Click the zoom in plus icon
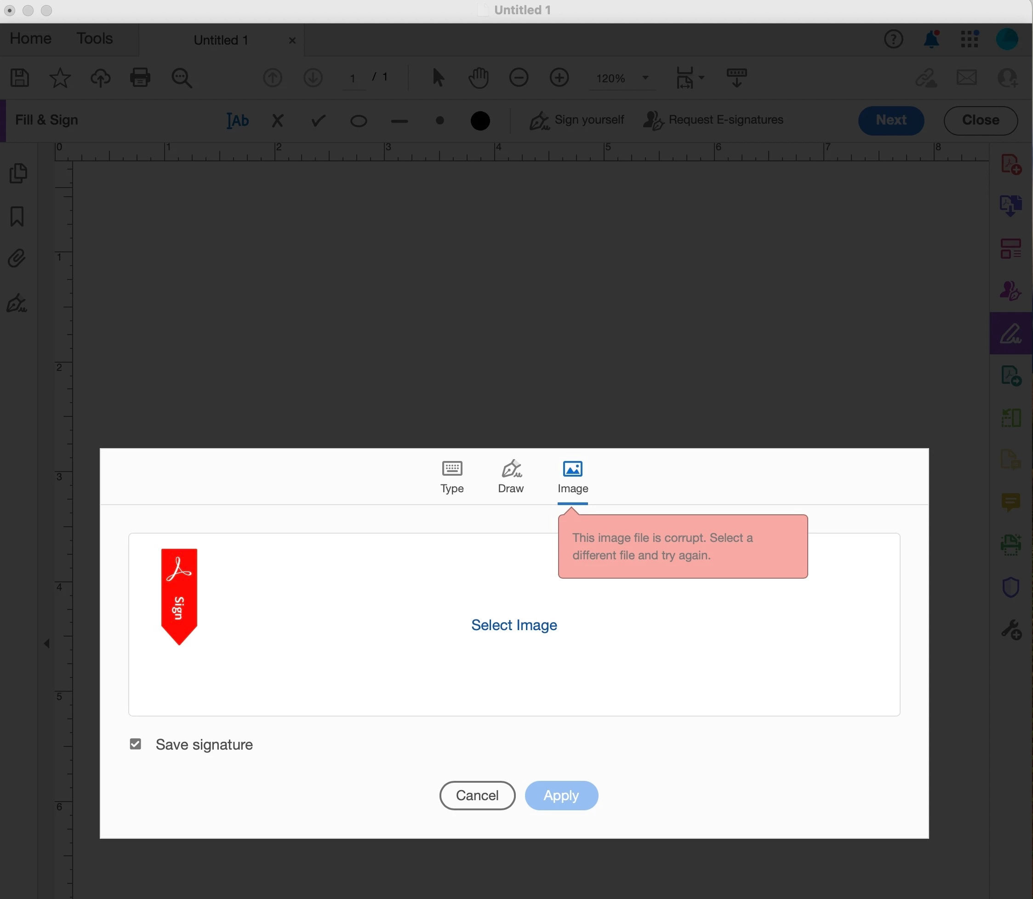1033x899 pixels. click(x=559, y=78)
